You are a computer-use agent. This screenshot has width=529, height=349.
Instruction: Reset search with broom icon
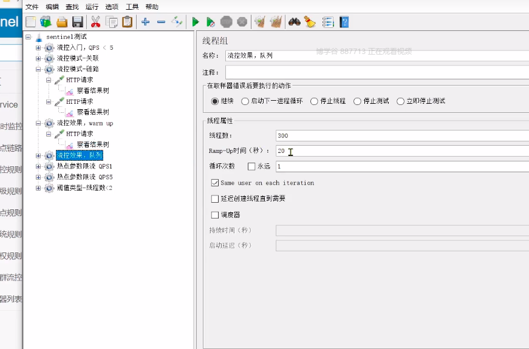(310, 22)
